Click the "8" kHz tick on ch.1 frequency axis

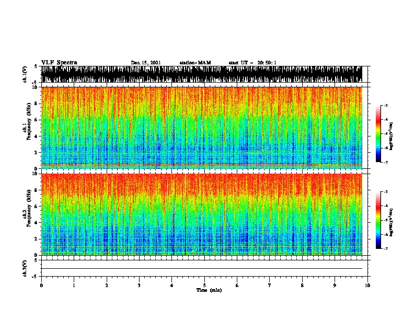click(x=37, y=104)
